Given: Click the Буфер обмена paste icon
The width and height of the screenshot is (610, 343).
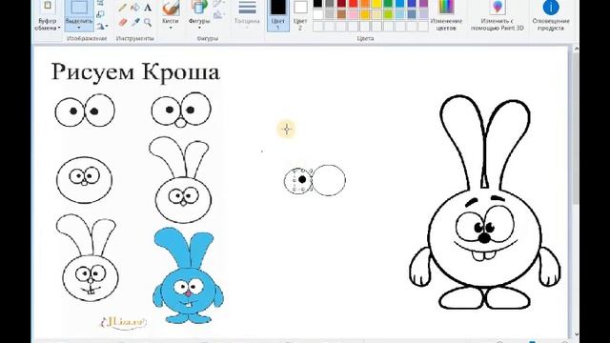Looking at the screenshot, I should [x=48, y=7].
